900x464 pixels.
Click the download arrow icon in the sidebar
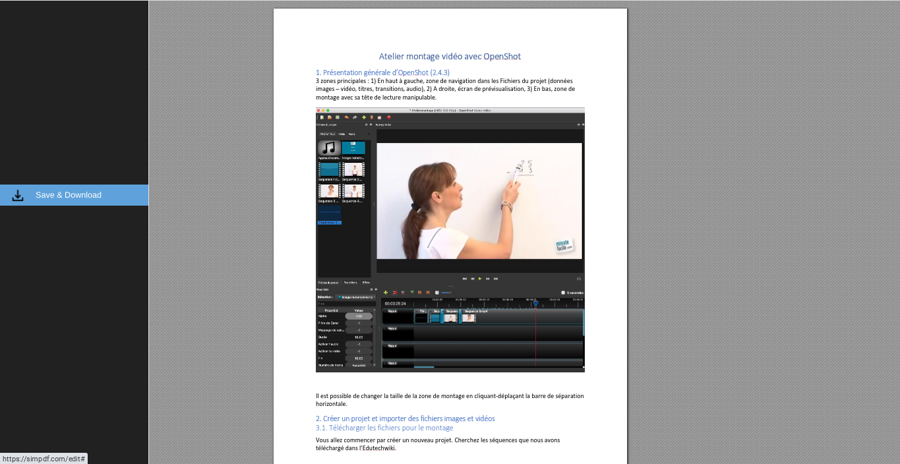18,195
